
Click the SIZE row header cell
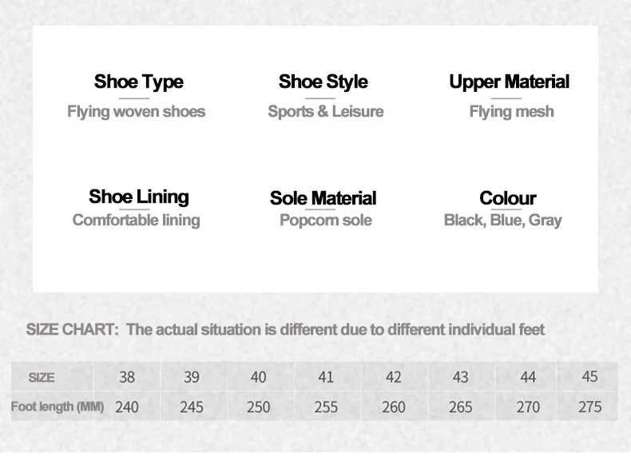click(42, 377)
